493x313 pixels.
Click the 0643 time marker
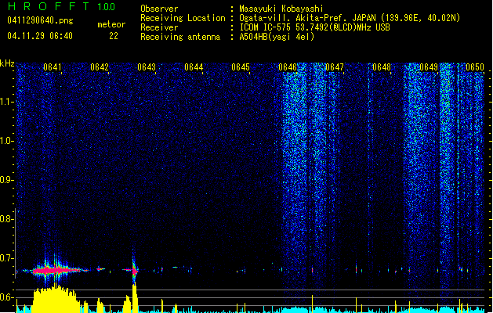(x=147, y=67)
